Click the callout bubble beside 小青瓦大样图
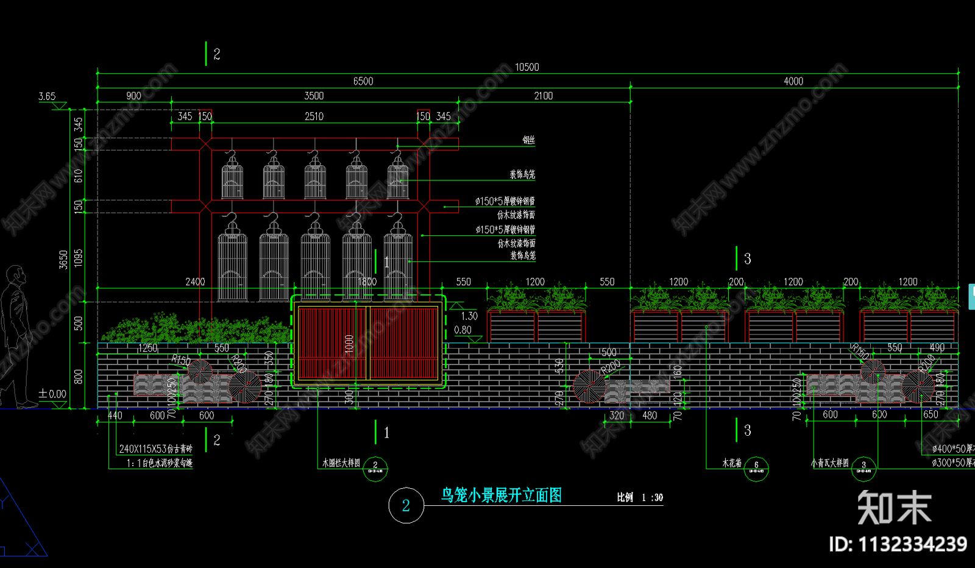The image size is (975, 568). click(x=863, y=468)
